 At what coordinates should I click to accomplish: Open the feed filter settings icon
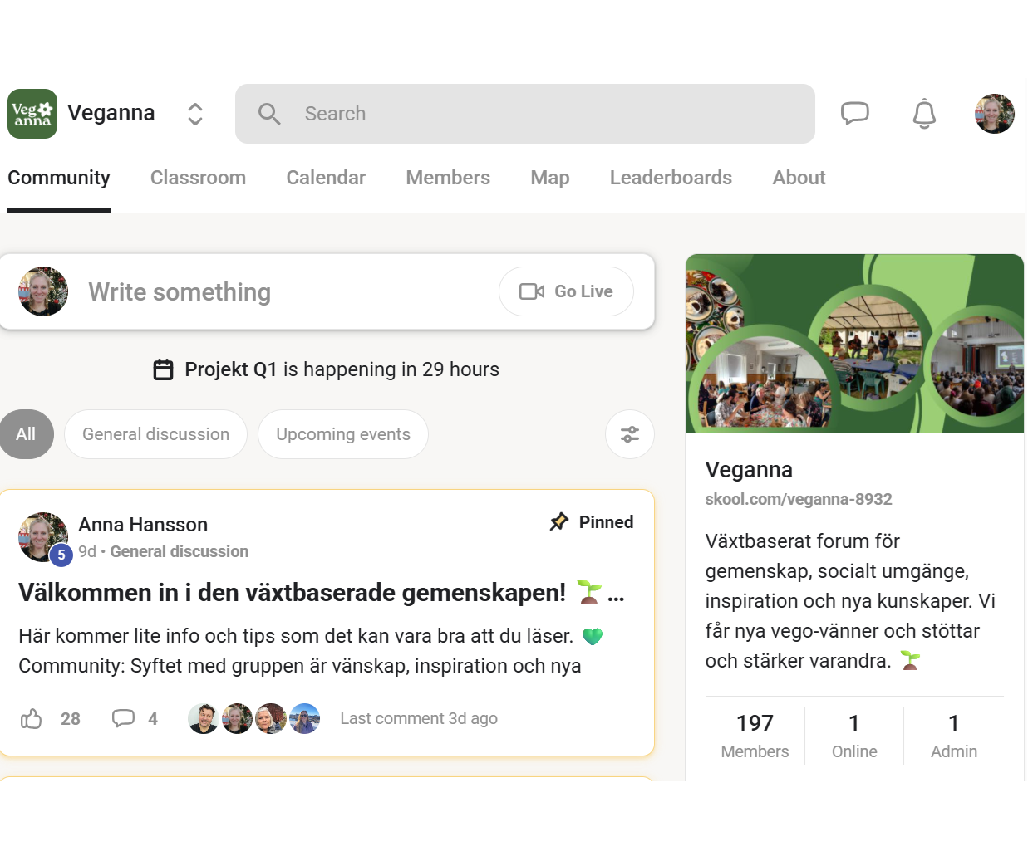(630, 434)
